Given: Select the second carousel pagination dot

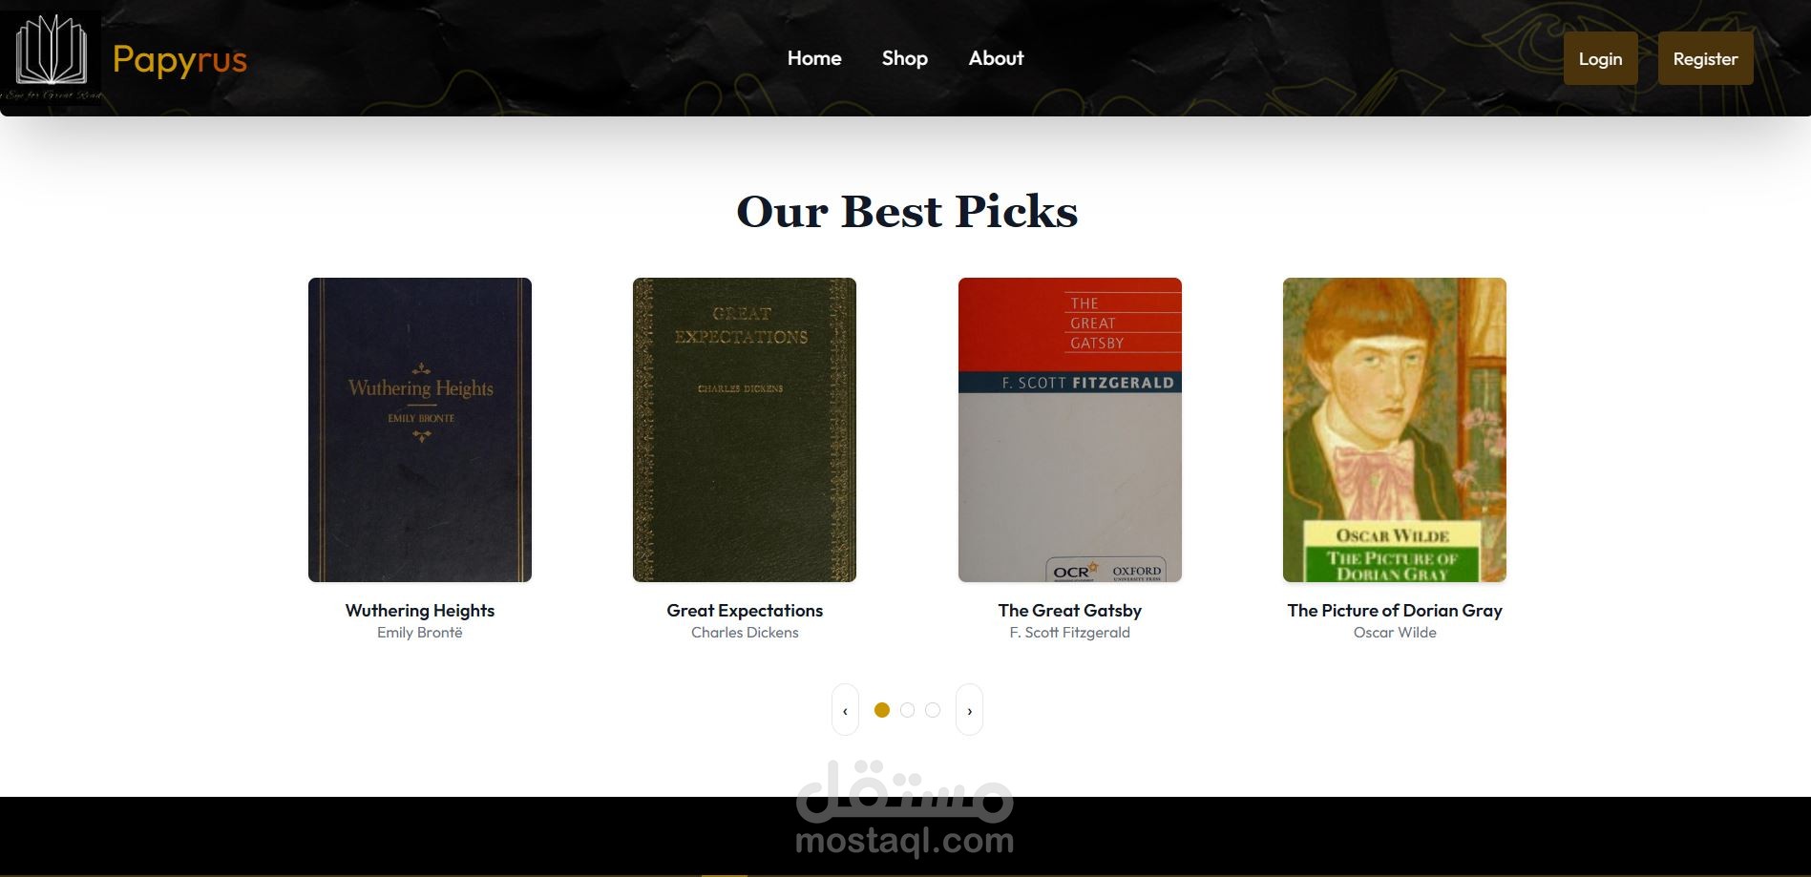Looking at the screenshot, I should tap(907, 710).
